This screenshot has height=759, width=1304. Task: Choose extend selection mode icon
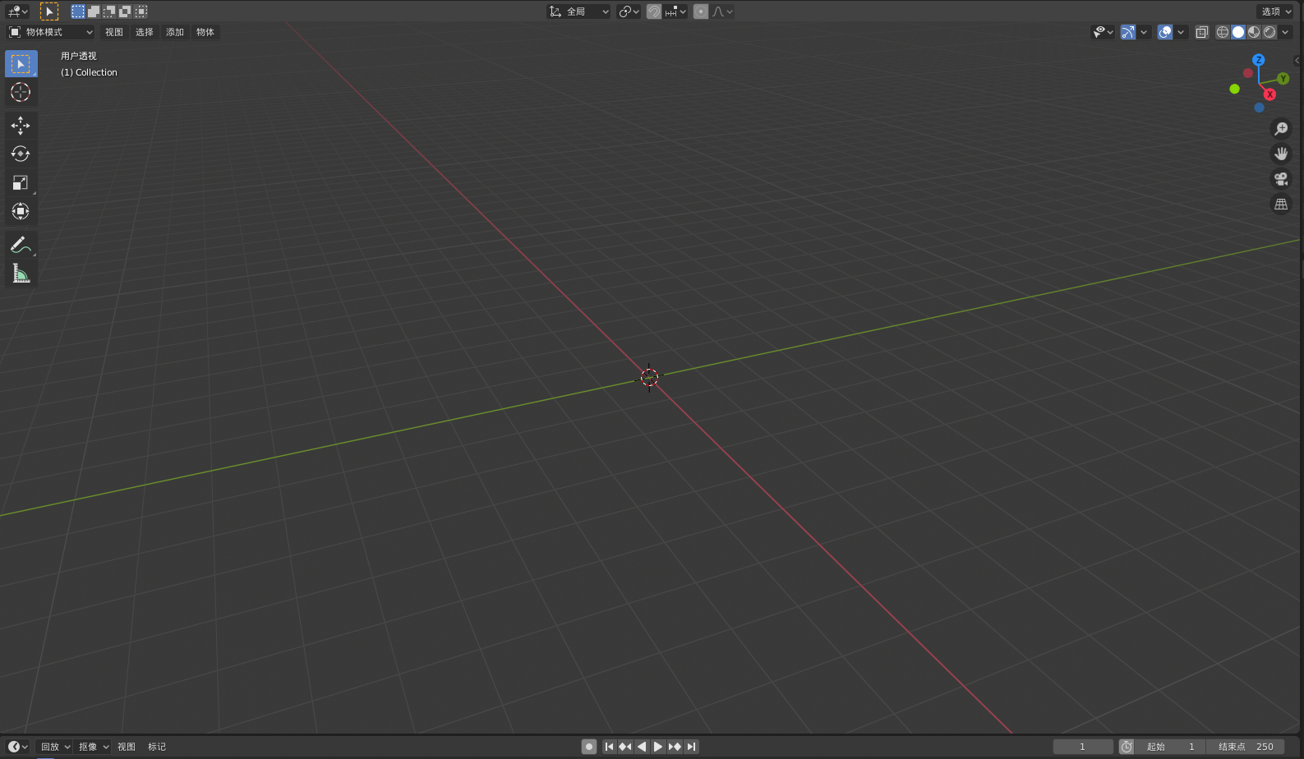(94, 11)
